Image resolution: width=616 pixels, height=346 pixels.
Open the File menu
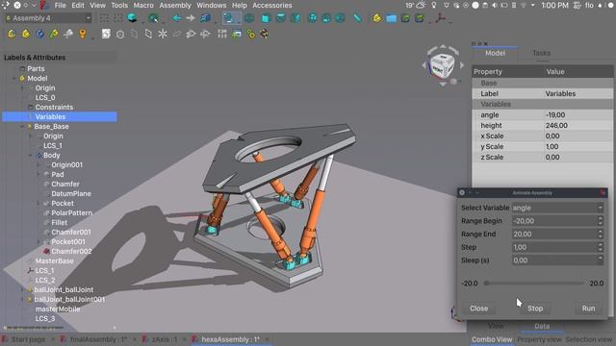coord(60,5)
